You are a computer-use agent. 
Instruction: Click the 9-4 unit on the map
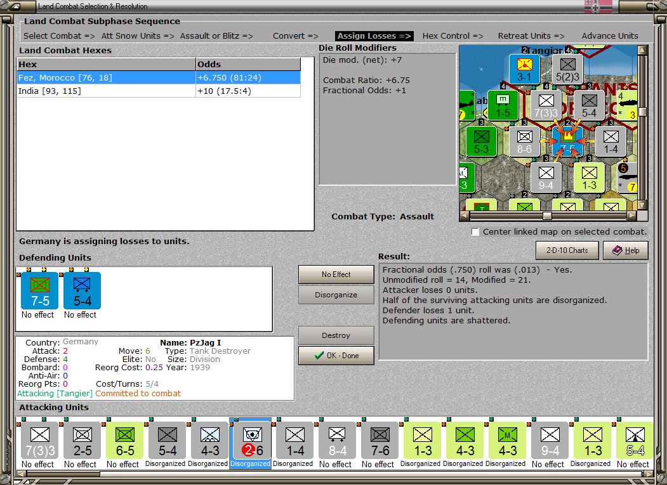546,178
